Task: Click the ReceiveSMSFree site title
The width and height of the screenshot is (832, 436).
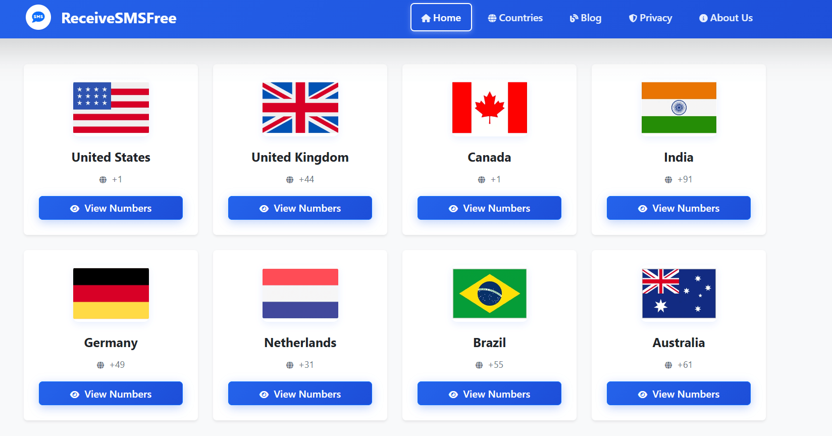Action: pyautogui.click(x=119, y=18)
